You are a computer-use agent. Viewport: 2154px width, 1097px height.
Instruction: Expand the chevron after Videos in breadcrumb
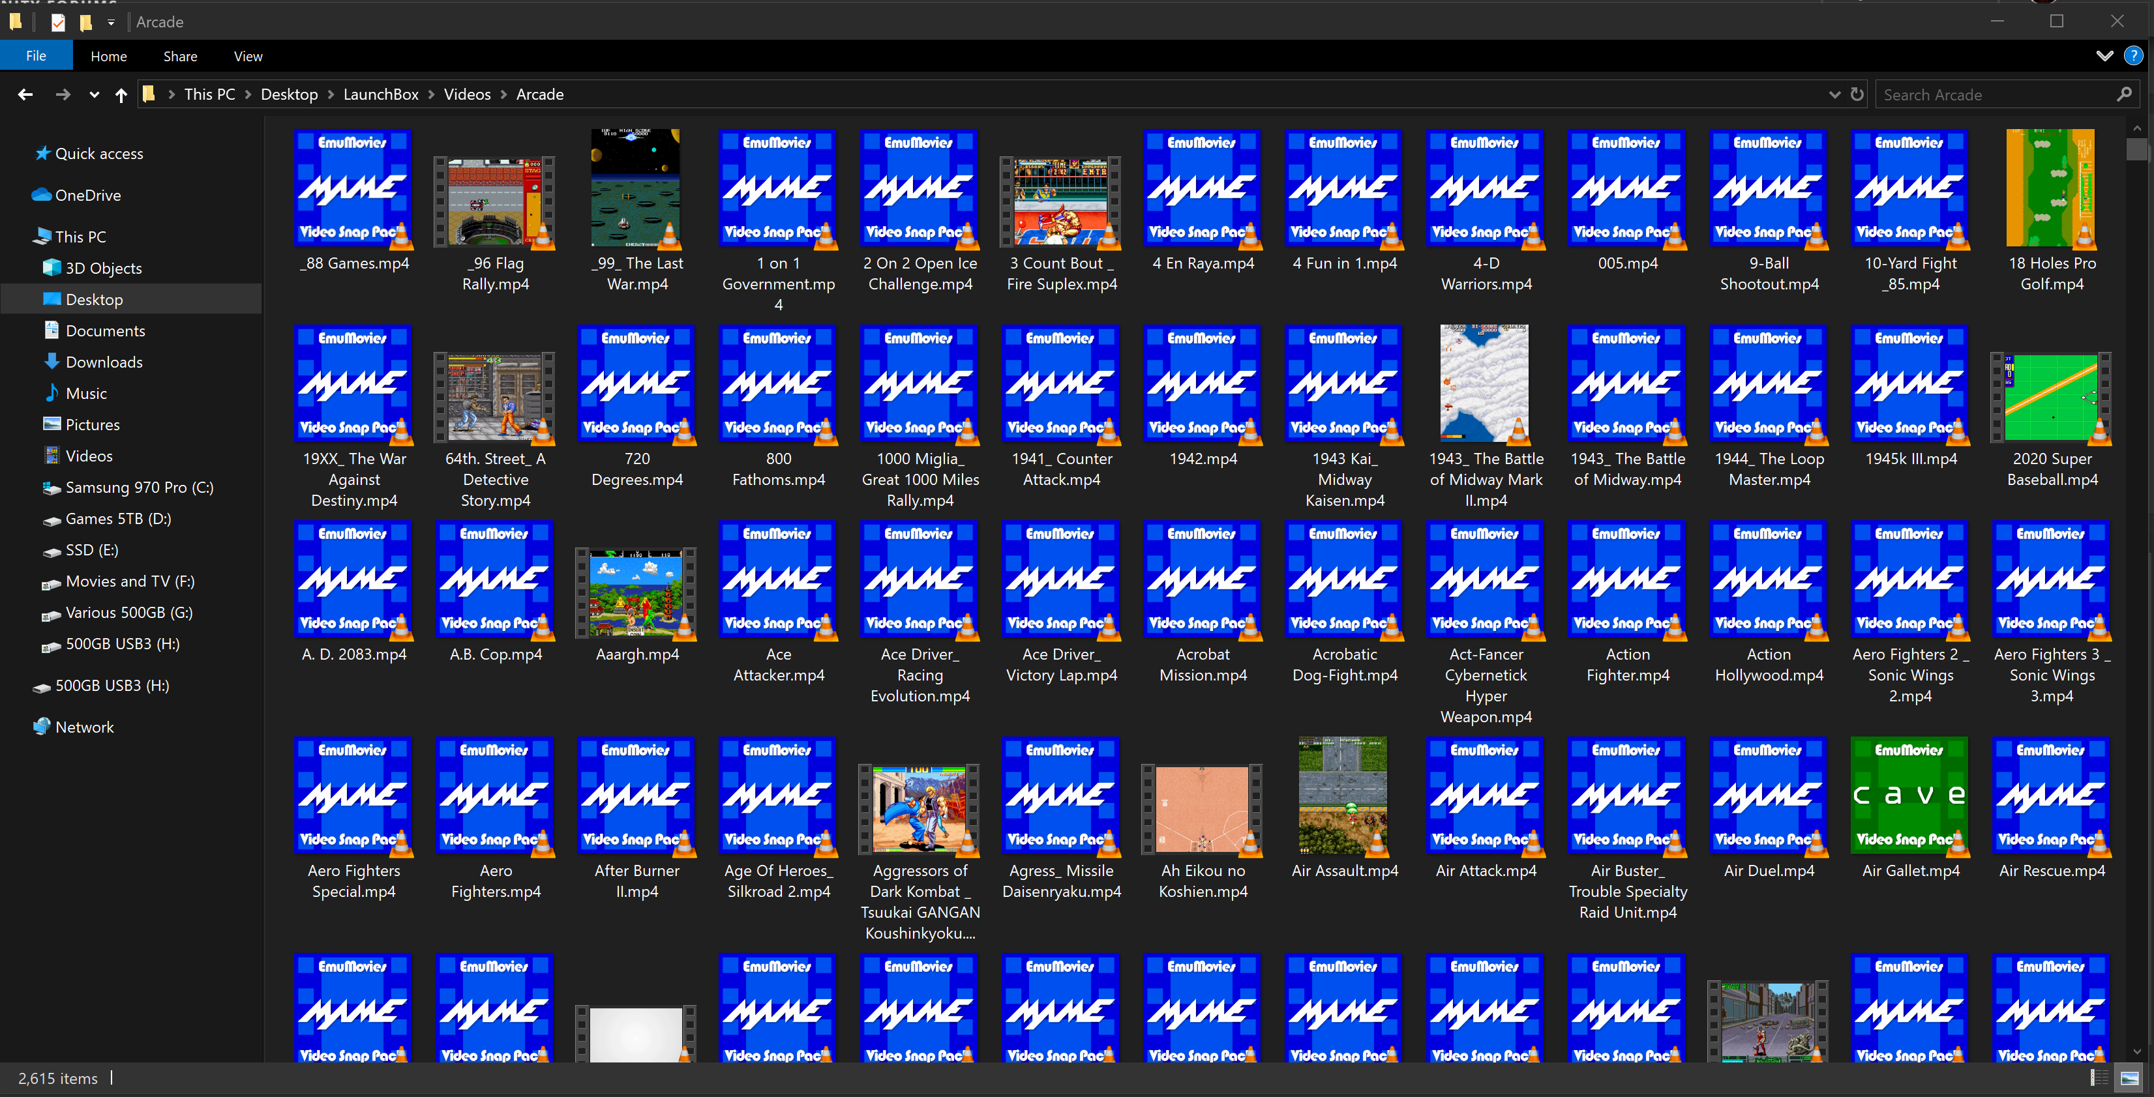tap(503, 95)
